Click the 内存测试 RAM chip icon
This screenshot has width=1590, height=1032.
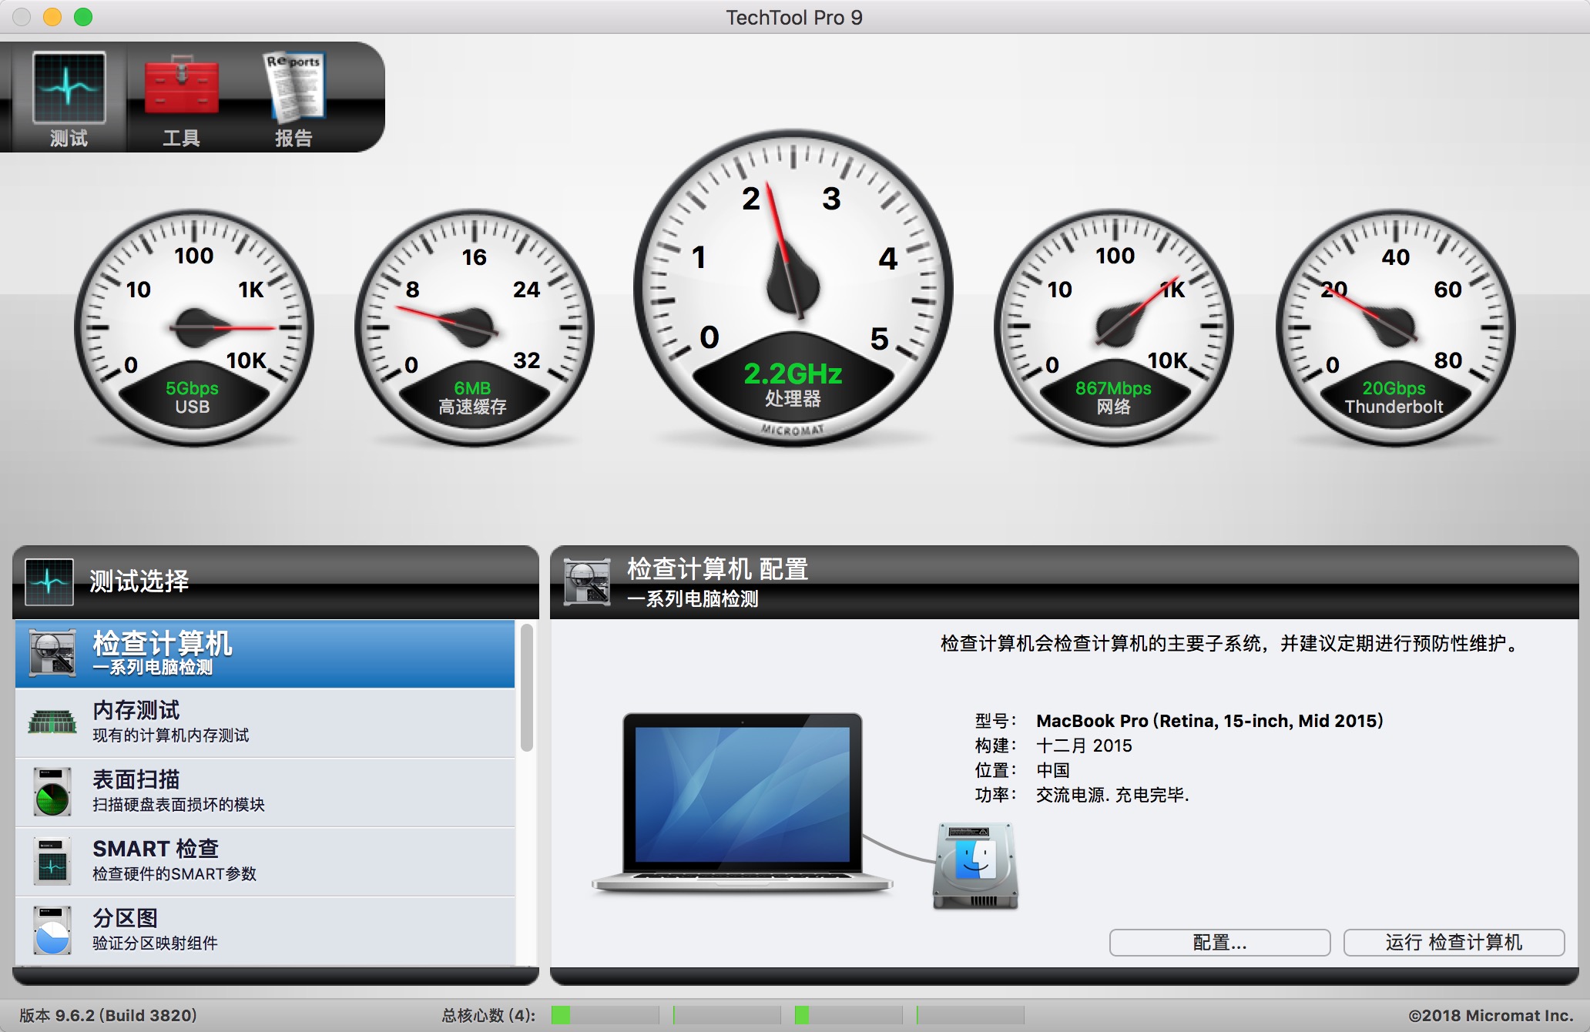click(52, 722)
